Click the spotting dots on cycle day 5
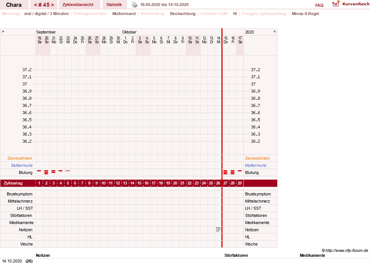 [68, 171]
